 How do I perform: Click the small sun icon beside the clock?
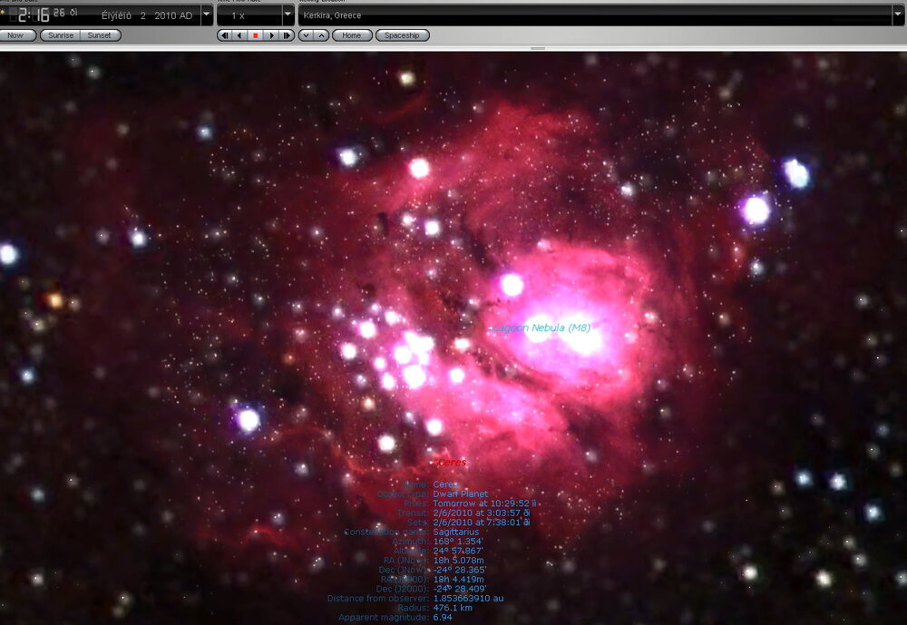4,12
